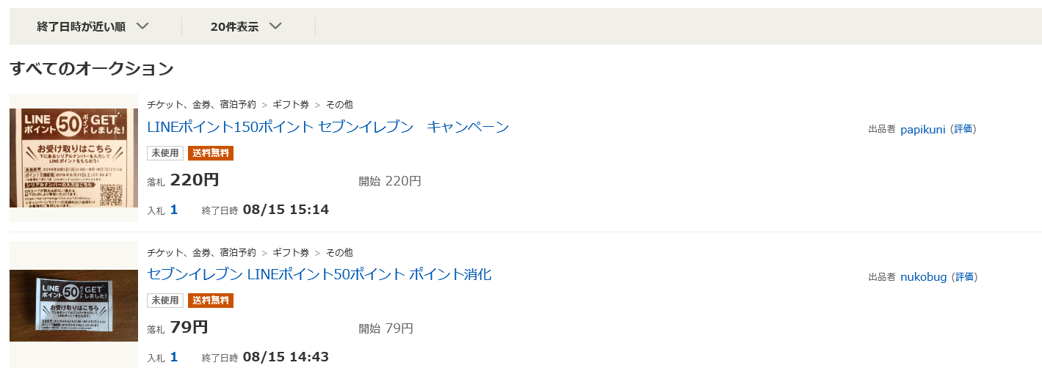
Task: Open セブンイレブン LINEポイント50ポイント listing title
Action: [x=319, y=275]
